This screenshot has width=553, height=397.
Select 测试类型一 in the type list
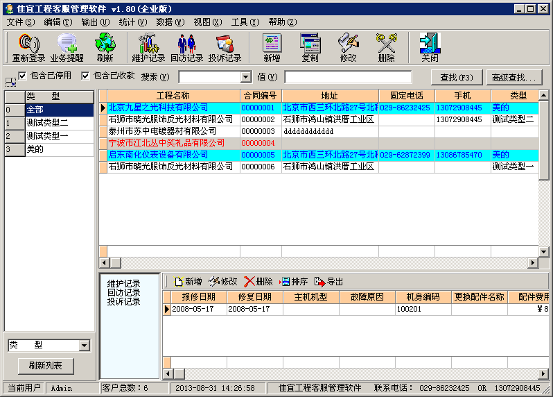(x=60, y=136)
